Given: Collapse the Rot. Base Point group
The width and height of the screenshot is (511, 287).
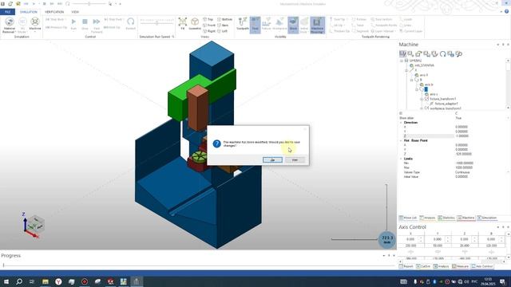Looking at the screenshot, I should tap(401, 140).
